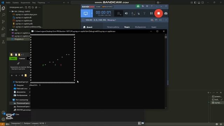Viewport: 224px width, 126px height.
Task: Open Desktop in File Explorer sidebar
Action: [x=21, y=89]
